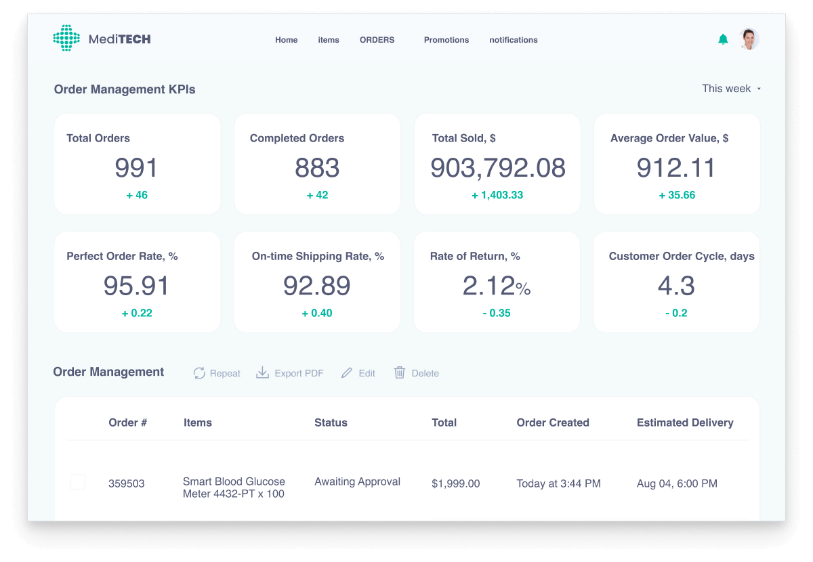Open the notifications bell icon
The height and width of the screenshot is (562, 813).
[x=723, y=39]
